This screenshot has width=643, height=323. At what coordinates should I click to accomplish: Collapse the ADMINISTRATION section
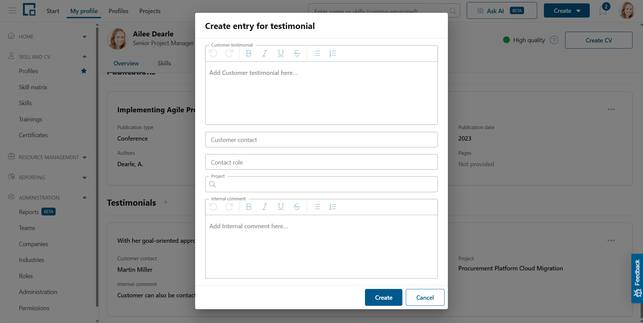pos(85,198)
